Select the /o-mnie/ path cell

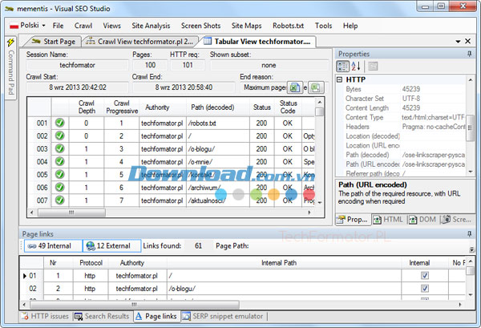pyautogui.click(x=218, y=162)
